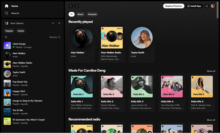Select the Music filter chip
This screenshot has height=133, width=220.
[x=80, y=14]
